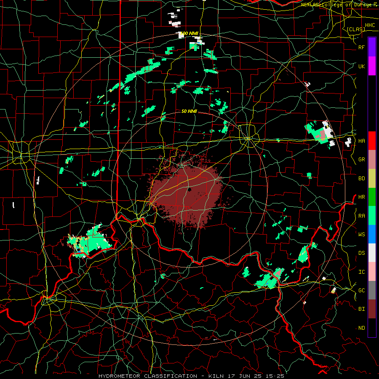Click the HA red legend swatch
The image size is (379, 379).
tap(372, 141)
